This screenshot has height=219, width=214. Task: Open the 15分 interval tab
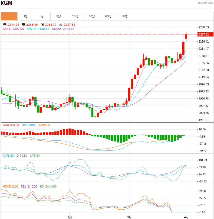tap(75, 16)
